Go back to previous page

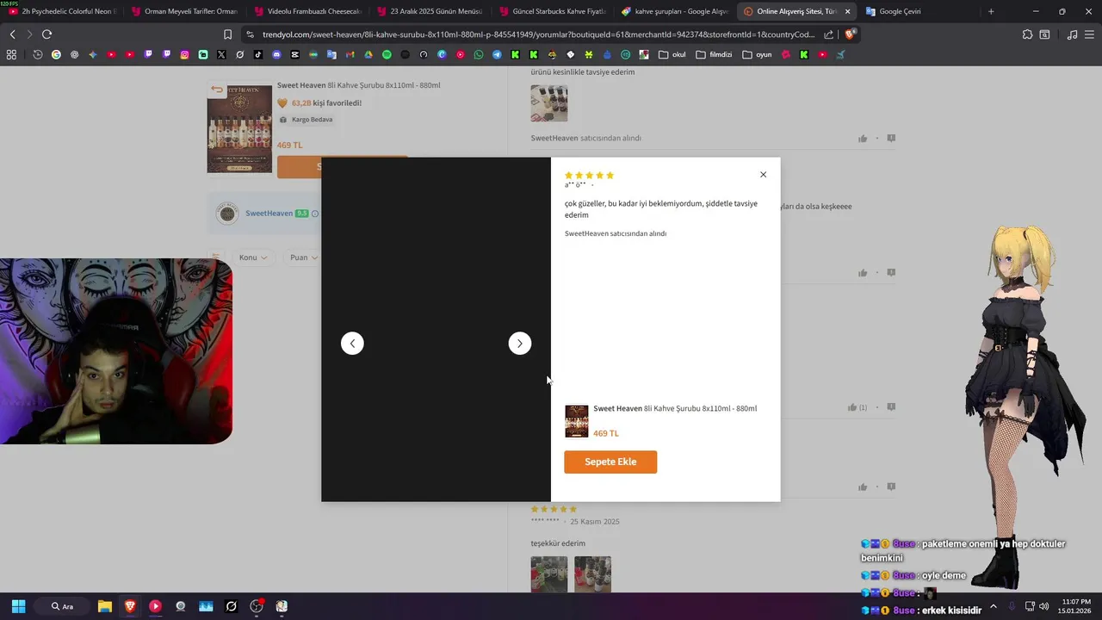click(12, 34)
